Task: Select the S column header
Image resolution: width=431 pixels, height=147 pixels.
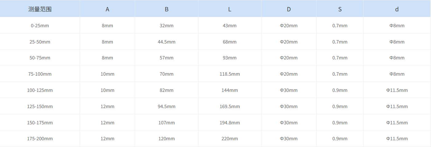Action: point(340,9)
